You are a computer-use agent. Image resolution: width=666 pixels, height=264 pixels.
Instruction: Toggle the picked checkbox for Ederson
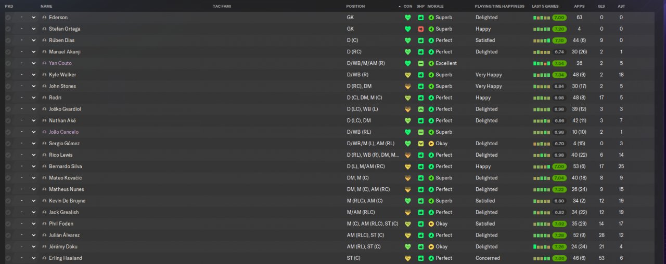8,17
